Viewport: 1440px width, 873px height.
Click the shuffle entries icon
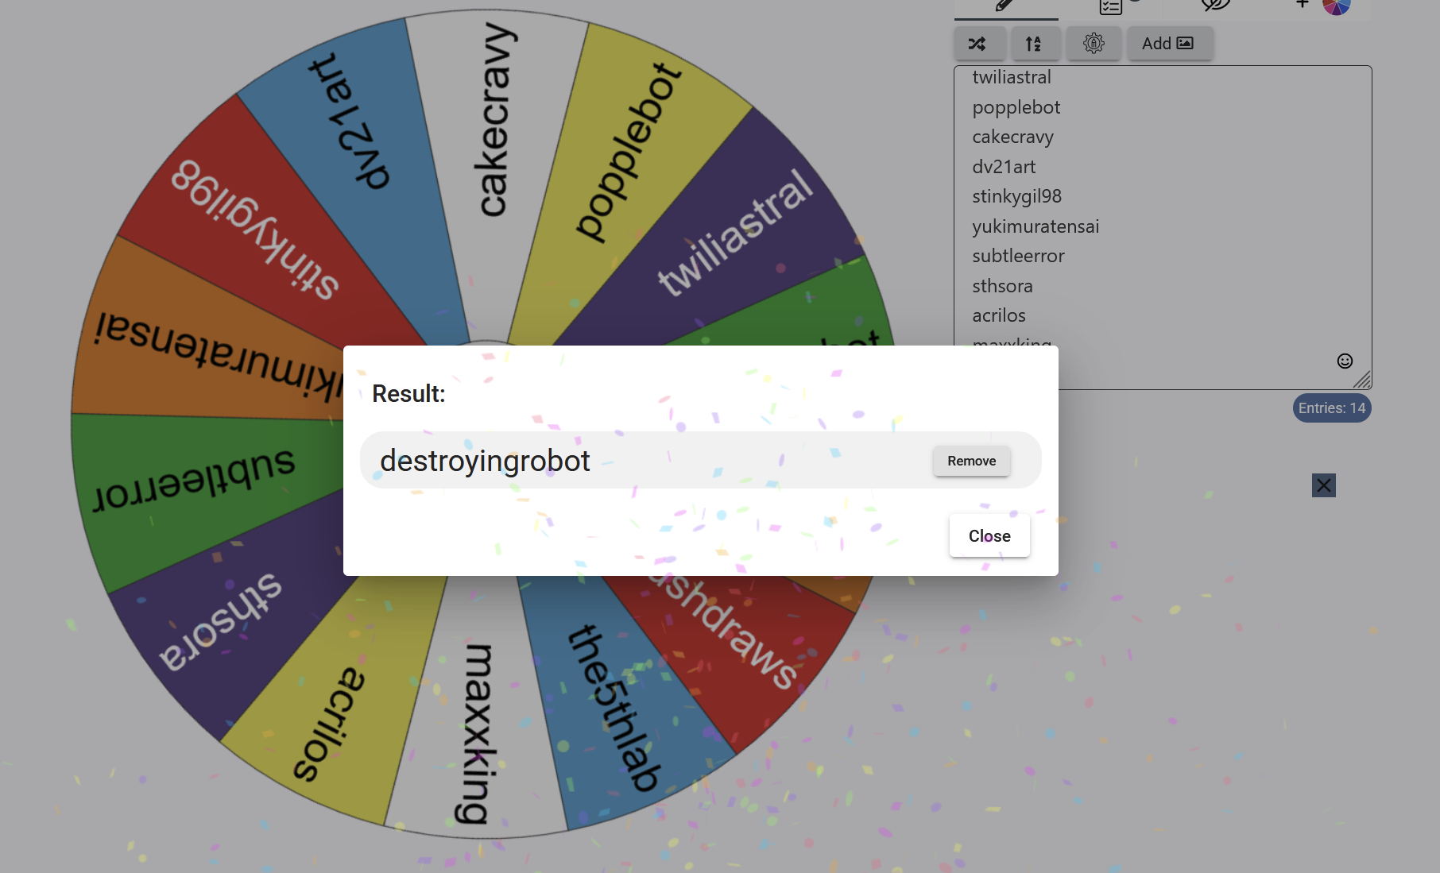pyautogui.click(x=978, y=44)
